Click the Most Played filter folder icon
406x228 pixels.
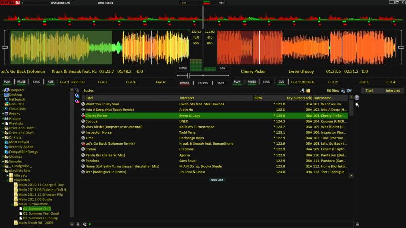pos(6,142)
